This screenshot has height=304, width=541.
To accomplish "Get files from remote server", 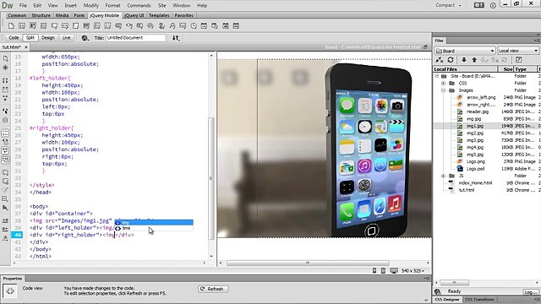I will point(464,60).
